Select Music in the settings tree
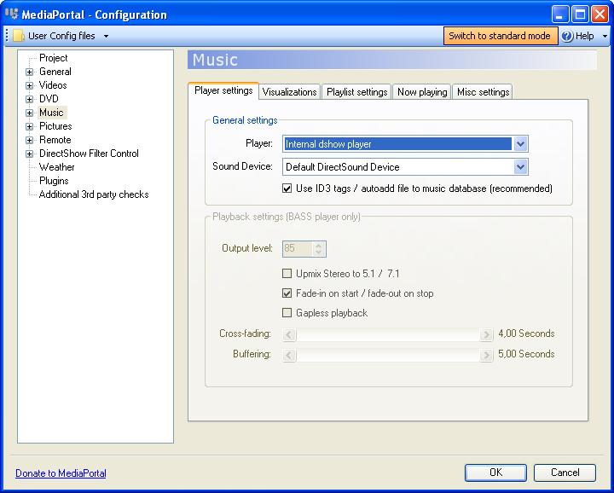Image resolution: width=614 pixels, height=493 pixels. tap(51, 113)
